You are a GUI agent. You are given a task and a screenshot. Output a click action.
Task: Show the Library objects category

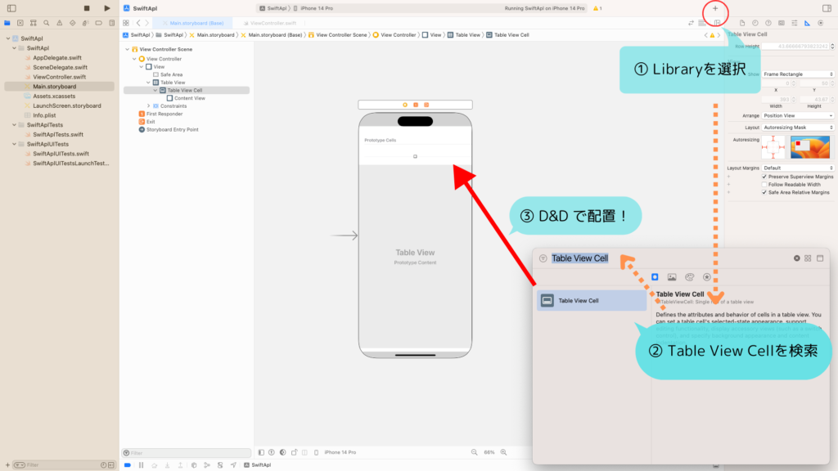click(x=655, y=277)
